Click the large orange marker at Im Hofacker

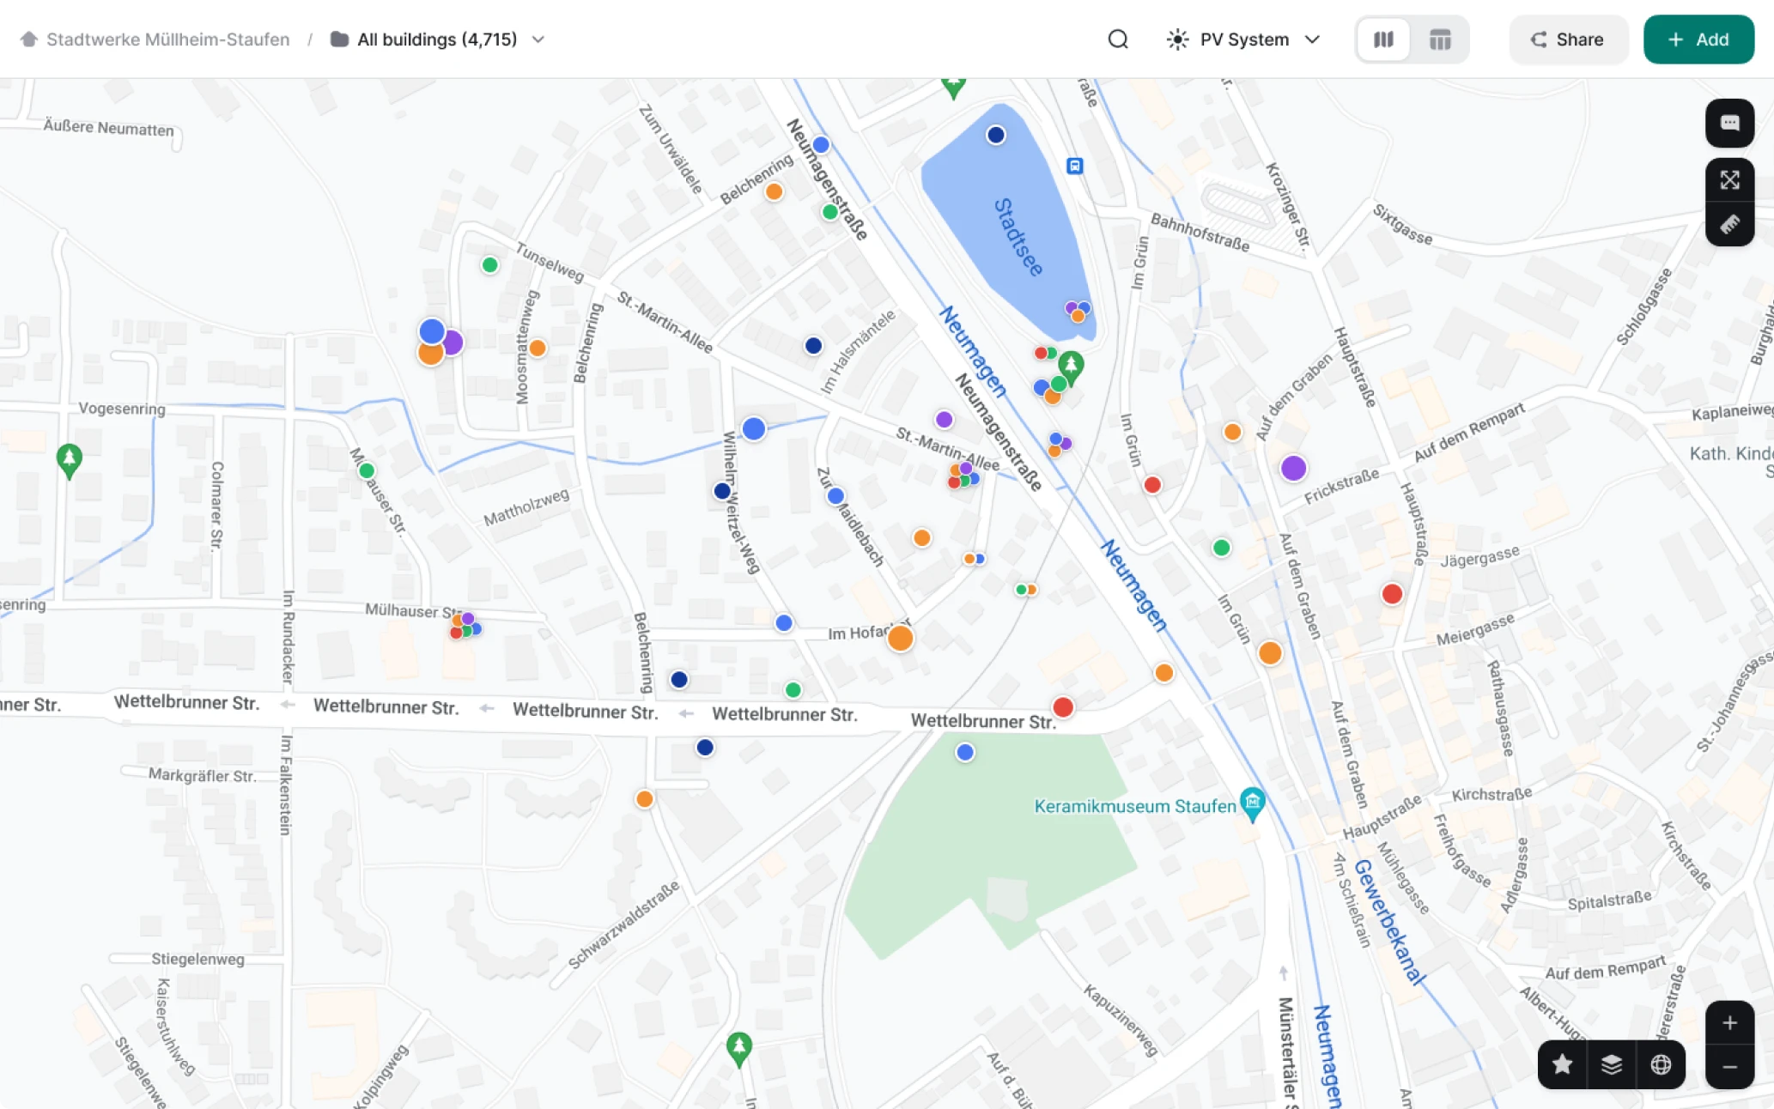tap(900, 638)
